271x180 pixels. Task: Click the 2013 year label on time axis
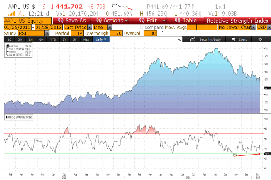coord(257,177)
